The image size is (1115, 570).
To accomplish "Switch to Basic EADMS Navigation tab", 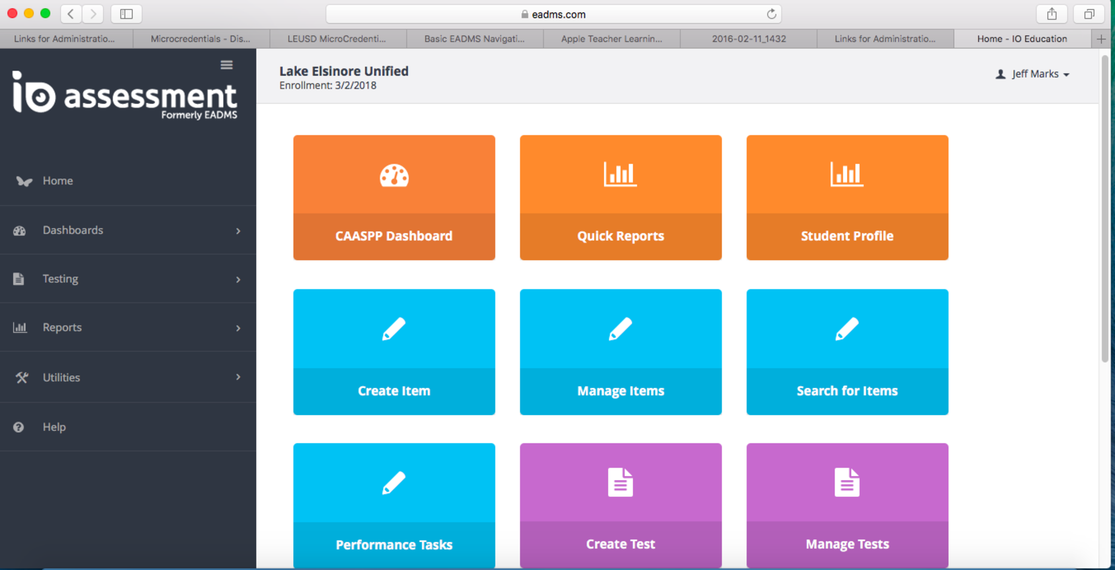I will 474,39.
